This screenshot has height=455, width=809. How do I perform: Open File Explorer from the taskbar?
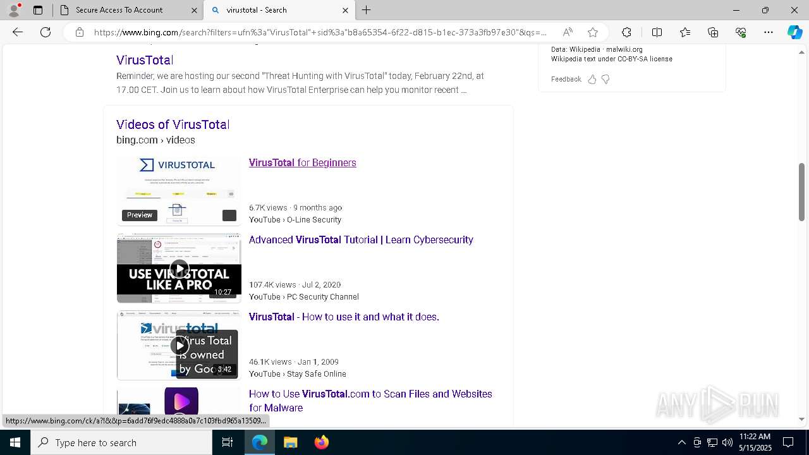point(290,442)
